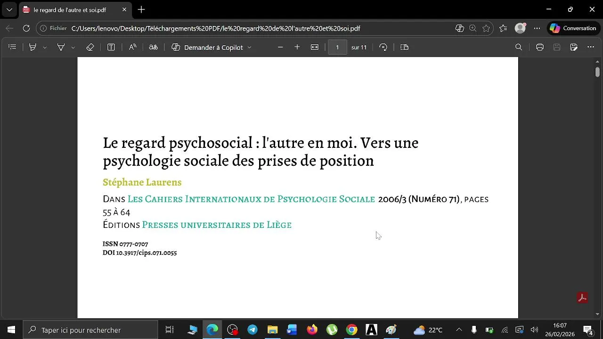Close the PDF browser tab
This screenshot has height=339, width=603.
tap(124, 9)
